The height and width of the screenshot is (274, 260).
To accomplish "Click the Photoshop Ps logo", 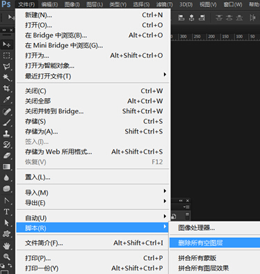I will (6, 3).
